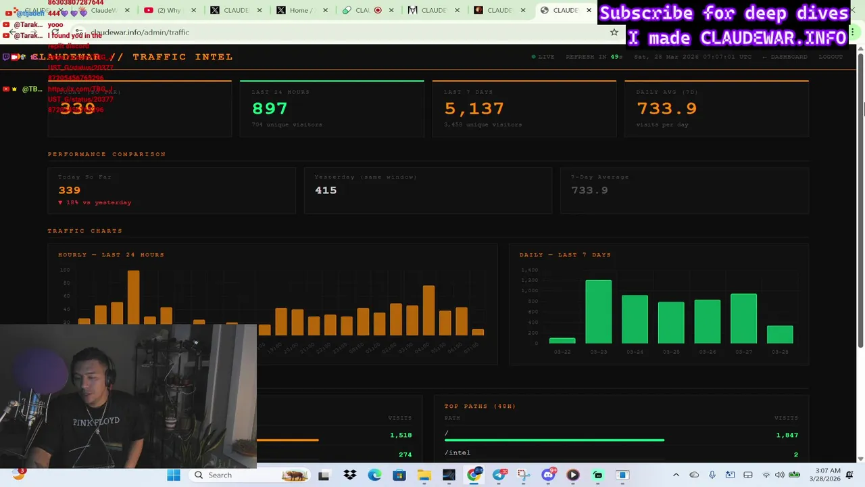Open Telegram from the taskbar

pos(499,475)
